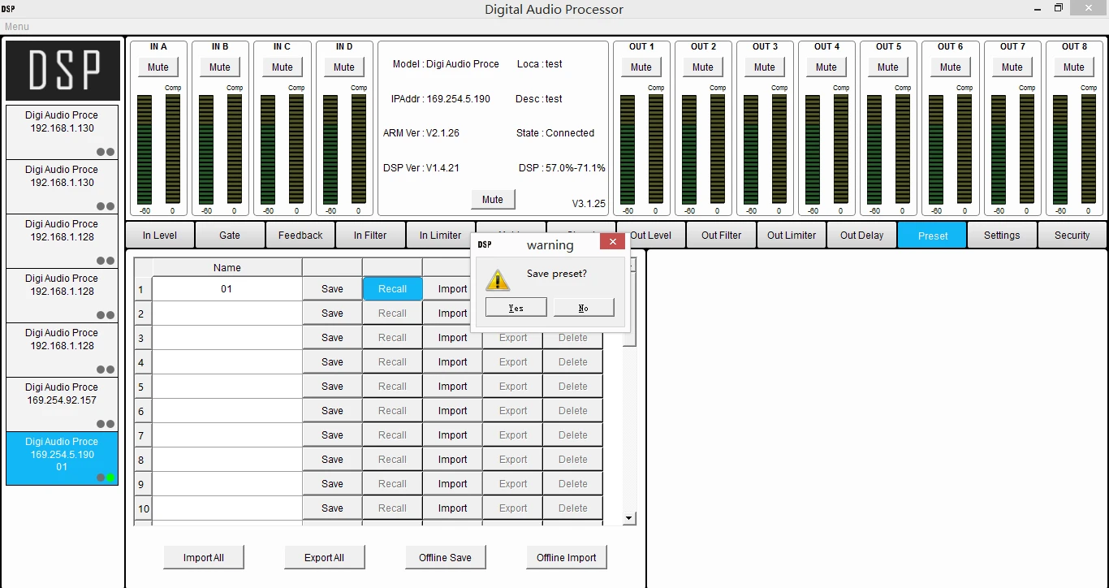The width and height of the screenshot is (1109, 588).
Task: Click the name field of preset 2
Action: coord(227,313)
